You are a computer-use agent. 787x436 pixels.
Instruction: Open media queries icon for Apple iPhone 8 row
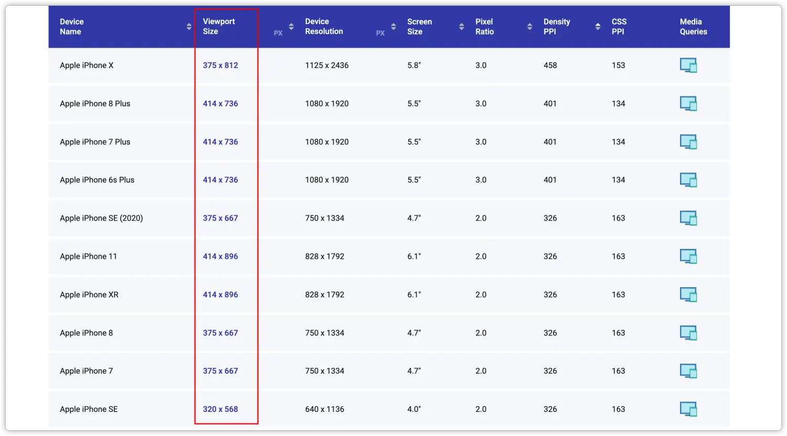coord(688,333)
